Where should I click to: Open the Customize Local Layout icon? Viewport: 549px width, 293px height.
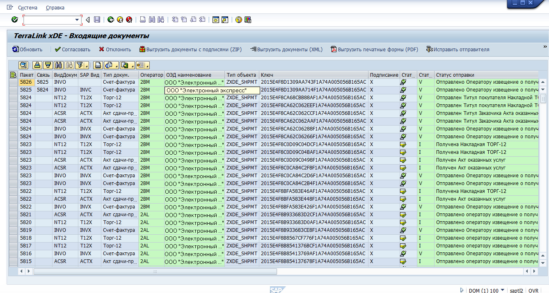pos(247,20)
